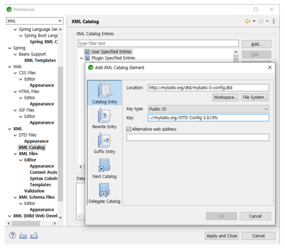Click scroll-up arrow of catalog entries list
Viewport: 285px width, 248px height.
coord(236,52)
